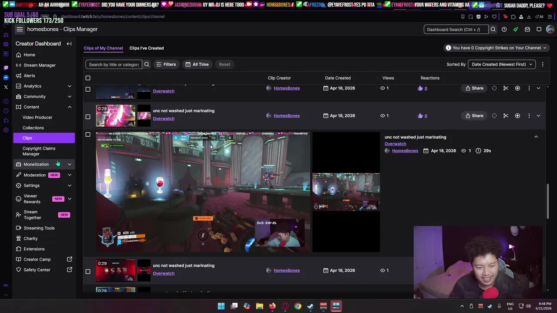Open three-dot menu in first clip row
Image resolution: width=557 pixels, height=313 pixels.
[x=529, y=88]
